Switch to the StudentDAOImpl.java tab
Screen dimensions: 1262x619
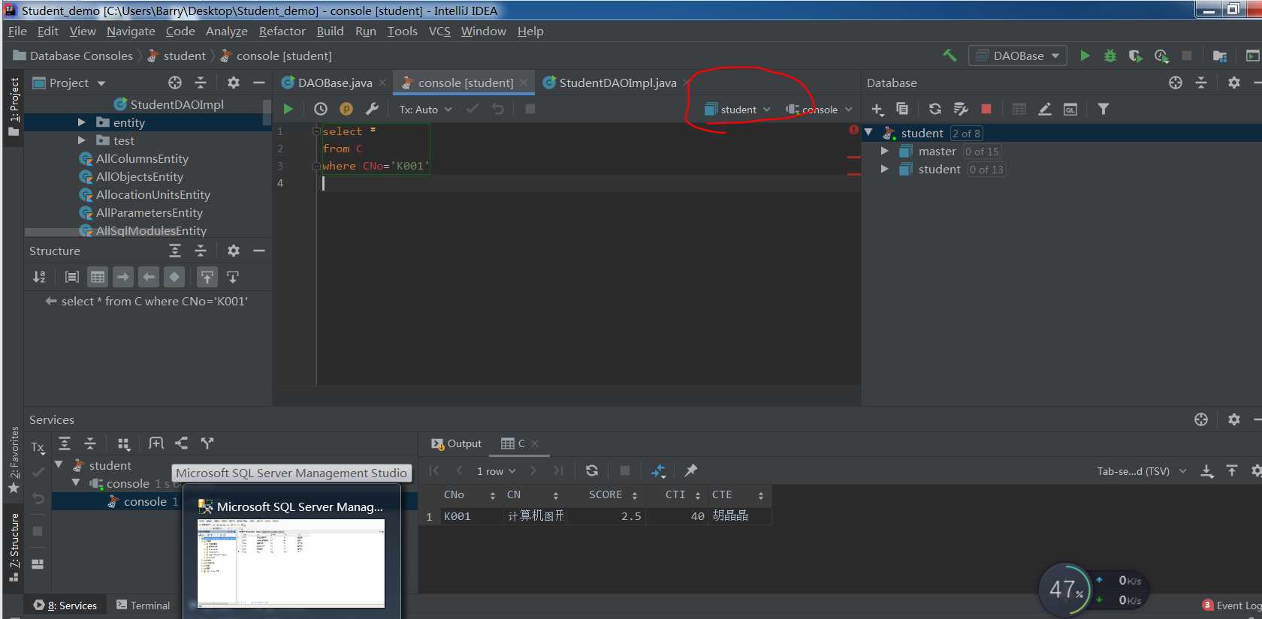(x=610, y=83)
